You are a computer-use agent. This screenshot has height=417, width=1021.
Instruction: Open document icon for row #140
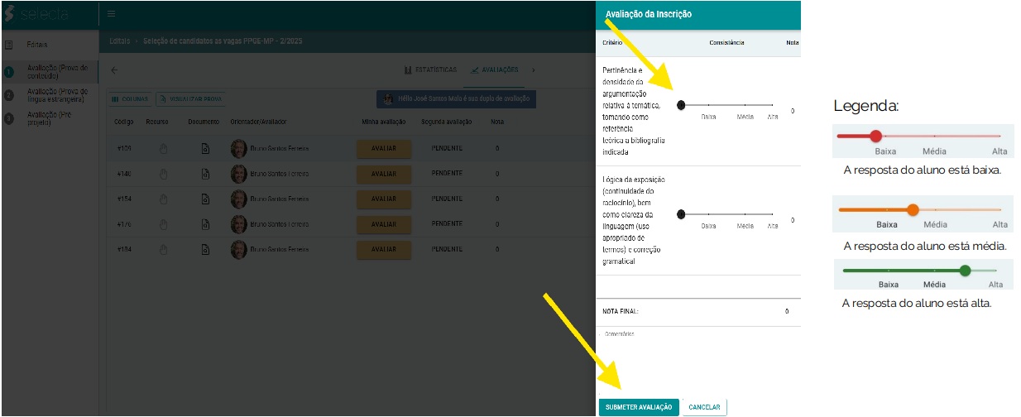coord(204,174)
